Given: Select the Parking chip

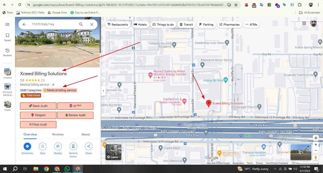Looking at the screenshot, I should pos(206,24).
